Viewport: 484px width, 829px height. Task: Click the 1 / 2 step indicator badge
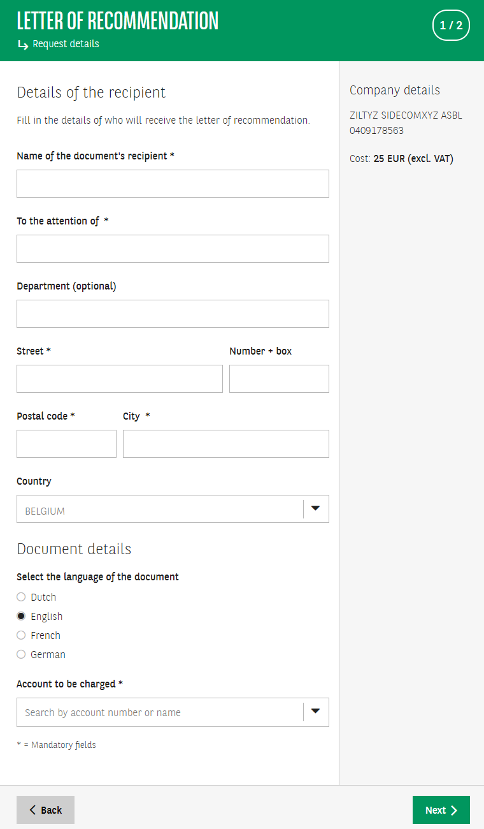point(451,26)
